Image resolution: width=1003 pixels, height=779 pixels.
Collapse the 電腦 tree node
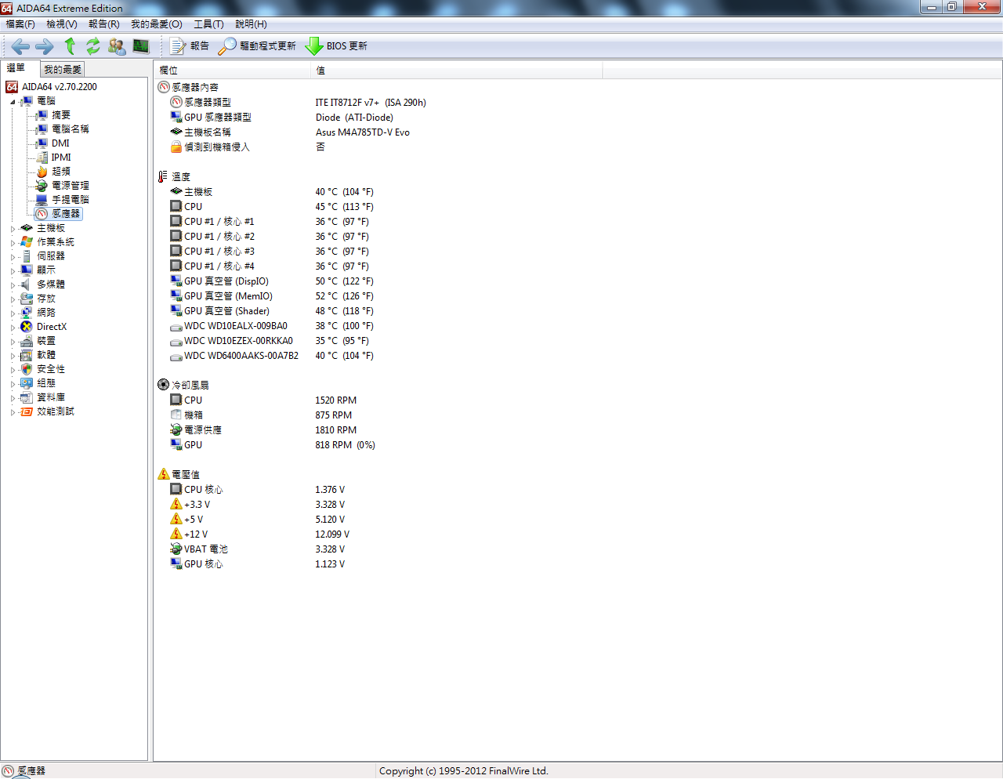click(x=13, y=102)
